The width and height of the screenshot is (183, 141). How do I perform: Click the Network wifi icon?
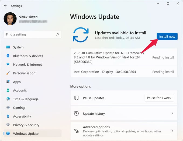pyautogui.click(x=8, y=64)
